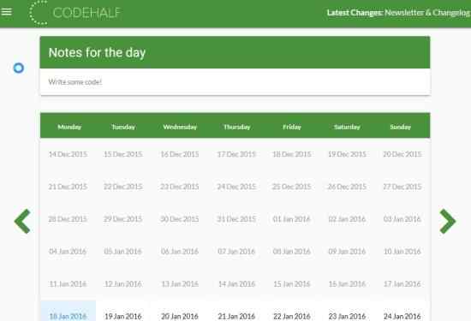
Task: Select 21 Dec 2015
Action: coord(68,187)
